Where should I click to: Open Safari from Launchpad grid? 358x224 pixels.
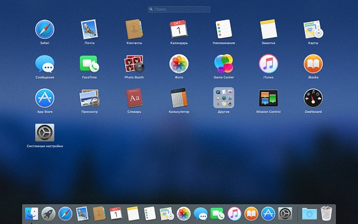[x=45, y=29]
